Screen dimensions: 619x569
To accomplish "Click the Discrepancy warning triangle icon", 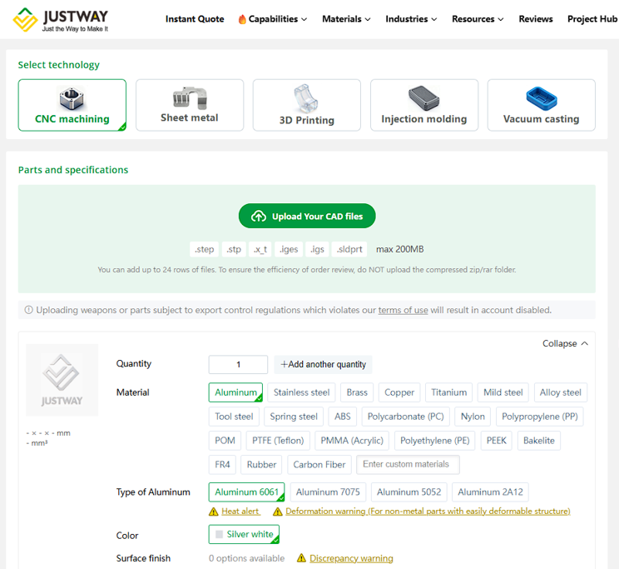I will [x=302, y=558].
